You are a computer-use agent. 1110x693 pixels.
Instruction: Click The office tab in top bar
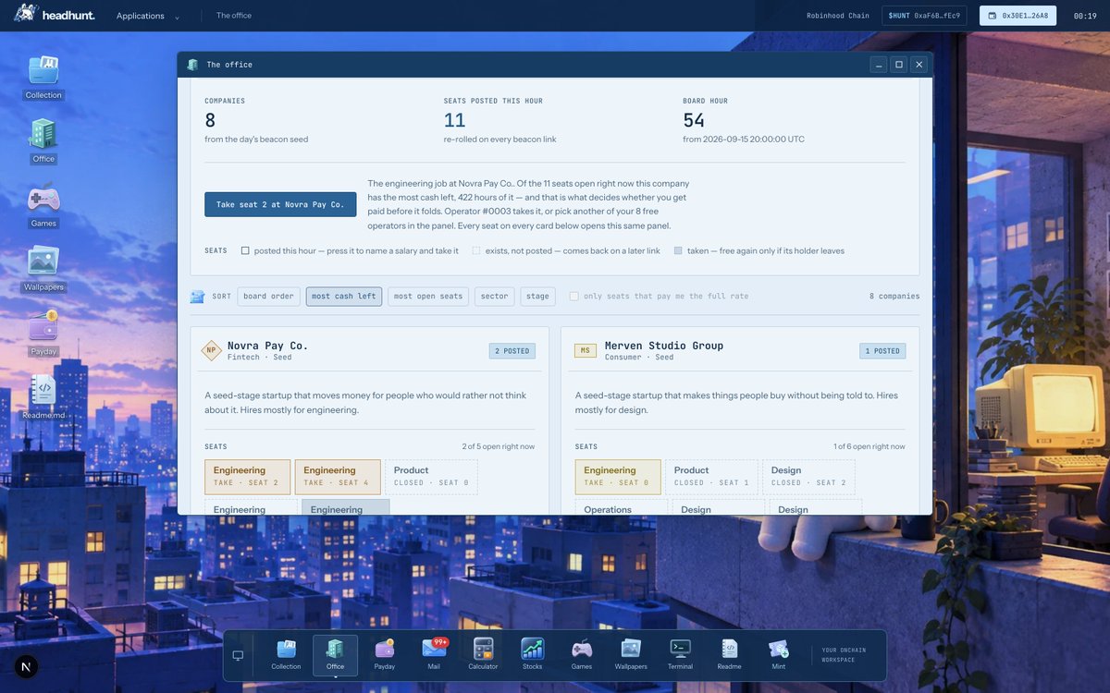tap(234, 16)
